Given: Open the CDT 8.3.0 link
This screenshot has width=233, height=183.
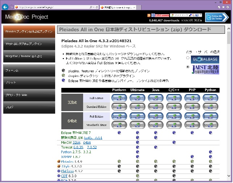Looking at the screenshot, I should click(x=64, y=176).
